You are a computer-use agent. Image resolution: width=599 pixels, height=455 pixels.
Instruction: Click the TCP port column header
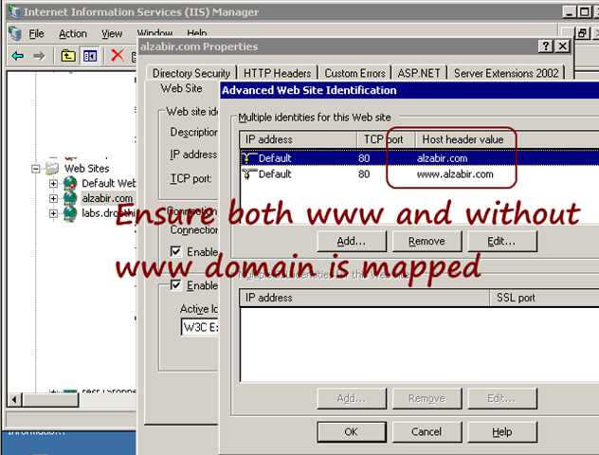386,139
